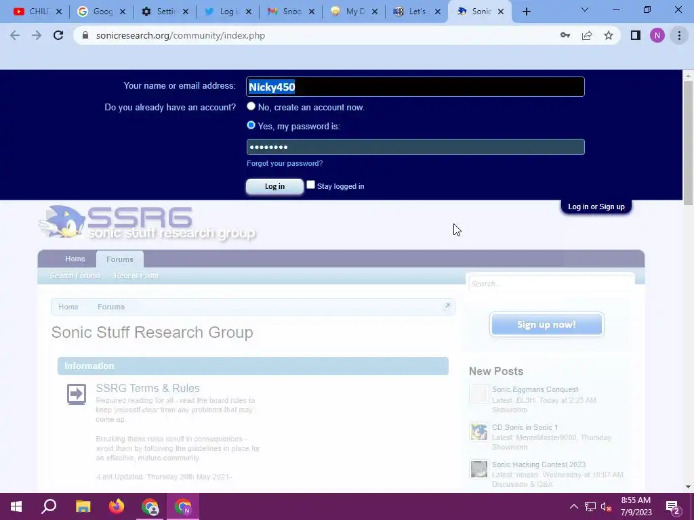Open the notifications action center
The height and width of the screenshot is (520, 694).
pos(673,507)
